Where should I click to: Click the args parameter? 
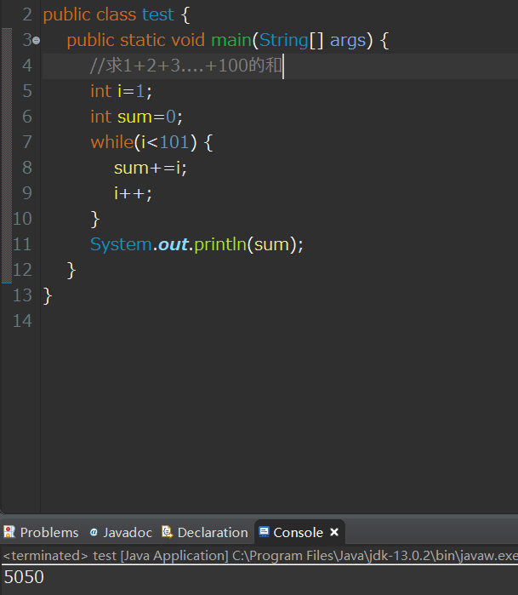pos(348,41)
